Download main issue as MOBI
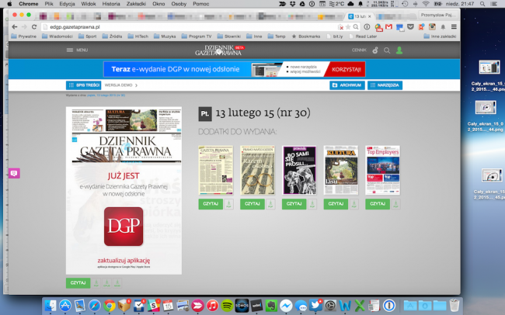 point(117,283)
